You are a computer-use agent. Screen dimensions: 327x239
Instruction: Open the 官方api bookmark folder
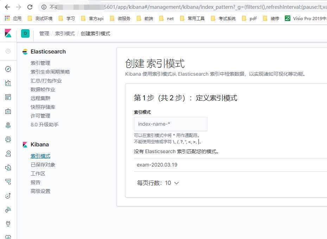click(x=92, y=18)
